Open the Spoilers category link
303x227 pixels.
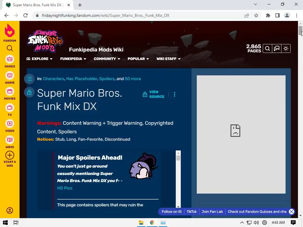click(x=107, y=79)
